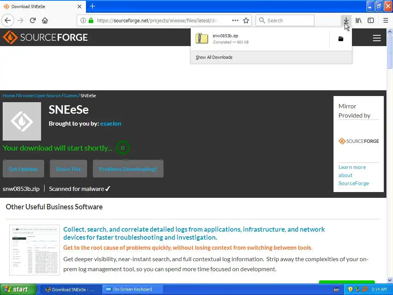Click the browser Back arrow button
This screenshot has width=393, height=295.
[8, 20]
